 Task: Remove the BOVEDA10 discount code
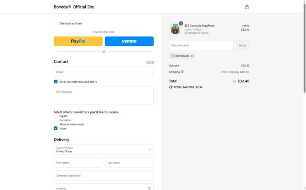click(x=192, y=56)
